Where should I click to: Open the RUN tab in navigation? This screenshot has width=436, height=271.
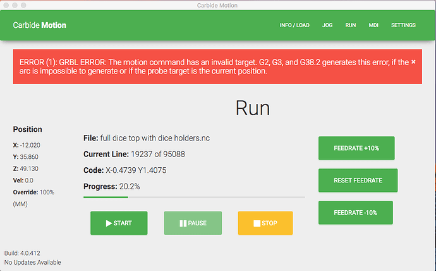350,25
